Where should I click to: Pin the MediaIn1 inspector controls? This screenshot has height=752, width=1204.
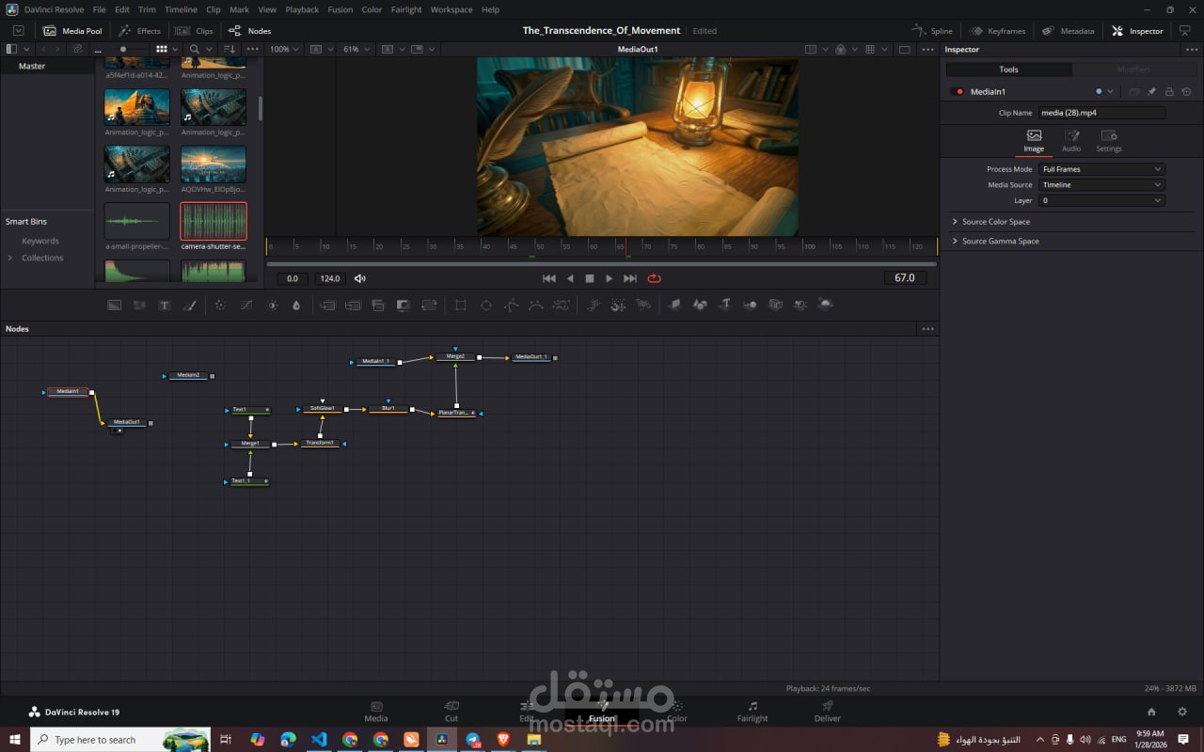pyautogui.click(x=1151, y=92)
